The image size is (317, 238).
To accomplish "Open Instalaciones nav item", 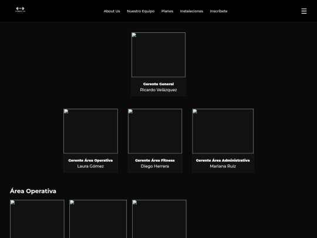I will click(x=191, y=11).
